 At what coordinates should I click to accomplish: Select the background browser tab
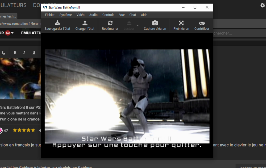tap(8, 16)
